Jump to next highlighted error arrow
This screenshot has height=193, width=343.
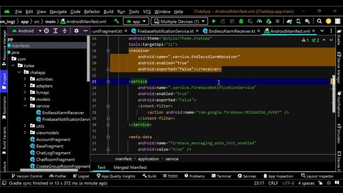(x=331, y=40)
